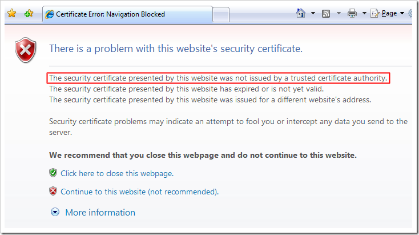Viewport: 419px width, 235px height.
Task: Click the Home toolbar icon
Action: 301,13
